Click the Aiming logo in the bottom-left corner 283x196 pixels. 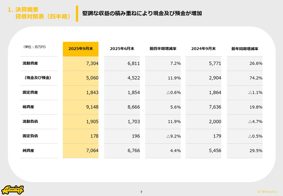click(x=13, y=190)
